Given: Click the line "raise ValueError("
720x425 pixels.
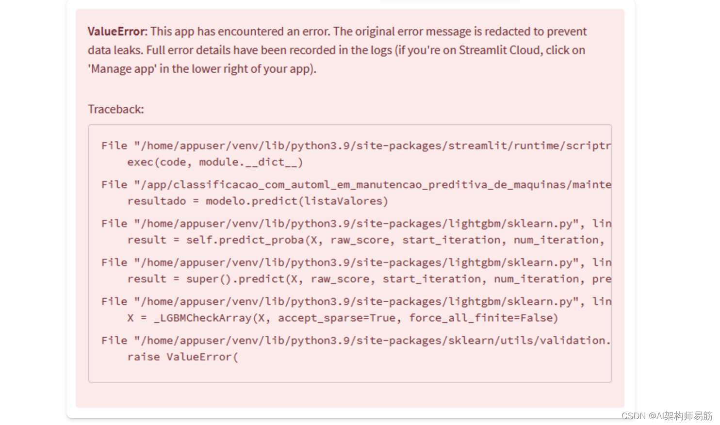Looking at the screenshot, I should click(183, 357).
